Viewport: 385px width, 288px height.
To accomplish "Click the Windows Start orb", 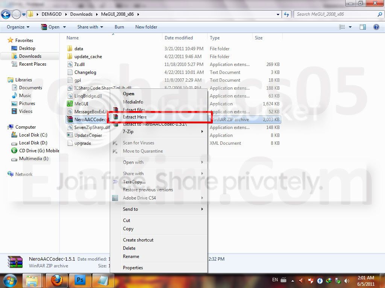I will tap(10, 280).
